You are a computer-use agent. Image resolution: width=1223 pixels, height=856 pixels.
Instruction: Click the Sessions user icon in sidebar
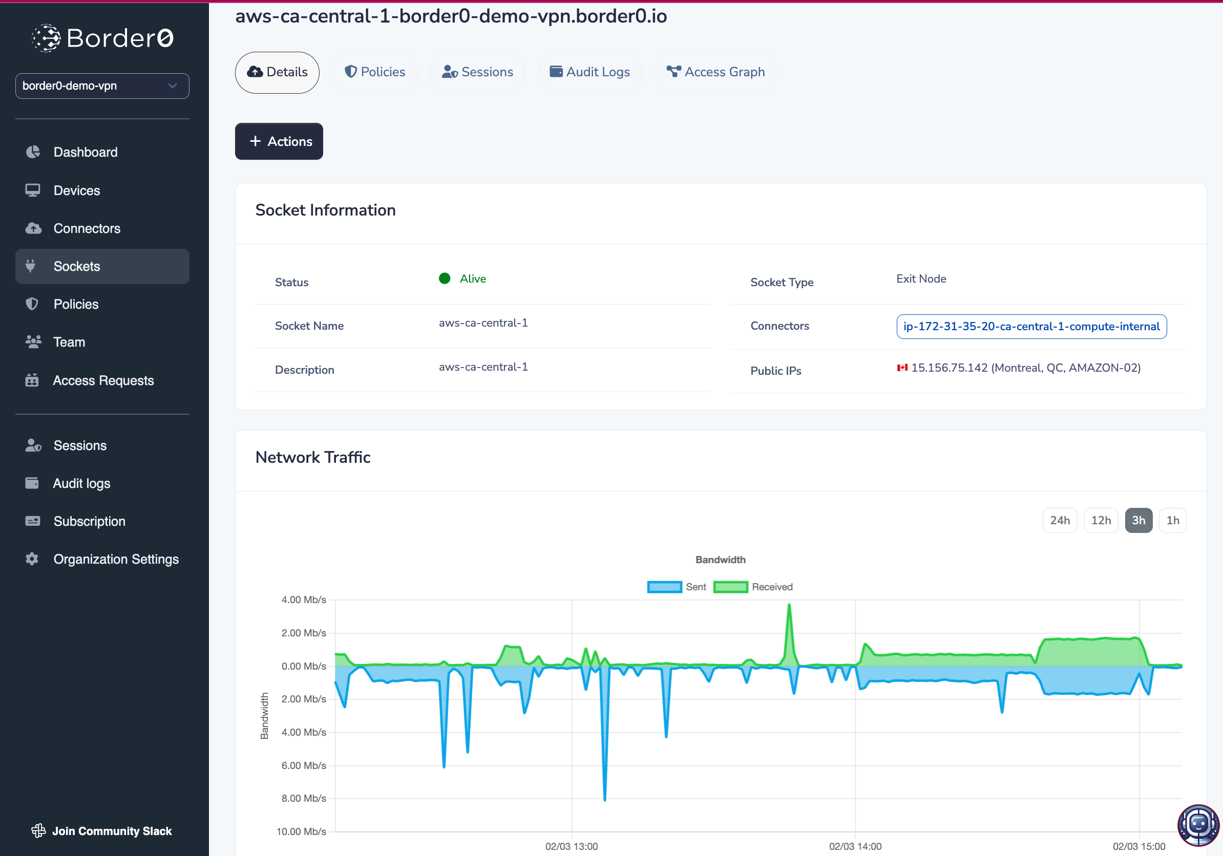(x=33, y=445)
